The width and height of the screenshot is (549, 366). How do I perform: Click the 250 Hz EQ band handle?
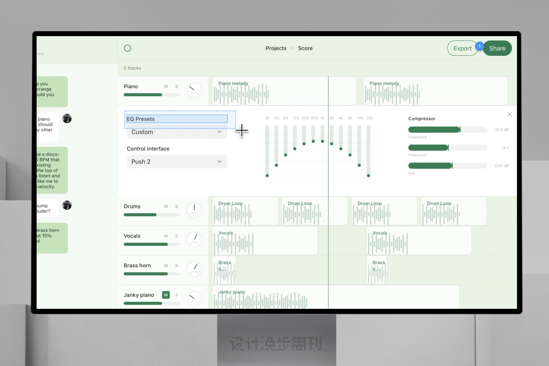[304, 145]
